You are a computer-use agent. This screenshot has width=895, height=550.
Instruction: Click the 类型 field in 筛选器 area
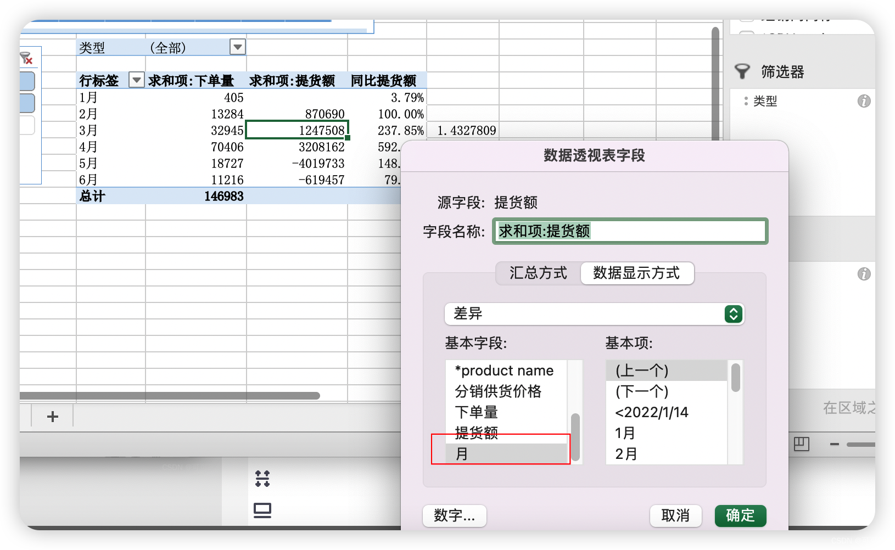point(765,101)
